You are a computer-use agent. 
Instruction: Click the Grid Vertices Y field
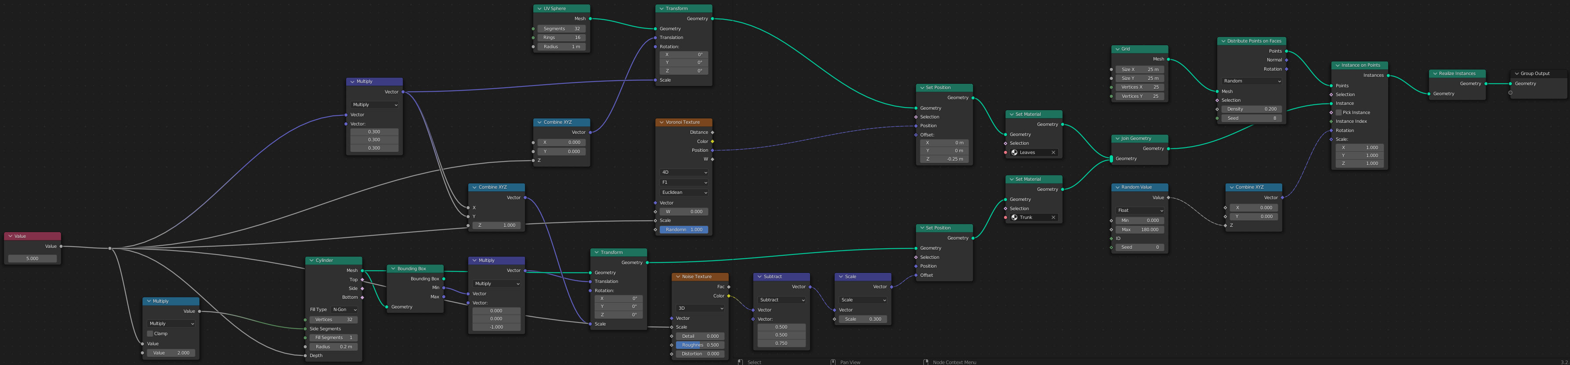tap(1140, 96)
